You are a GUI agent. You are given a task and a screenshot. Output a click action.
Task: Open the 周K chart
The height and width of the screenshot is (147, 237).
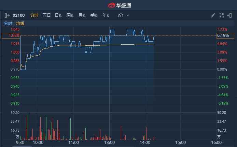70,15
